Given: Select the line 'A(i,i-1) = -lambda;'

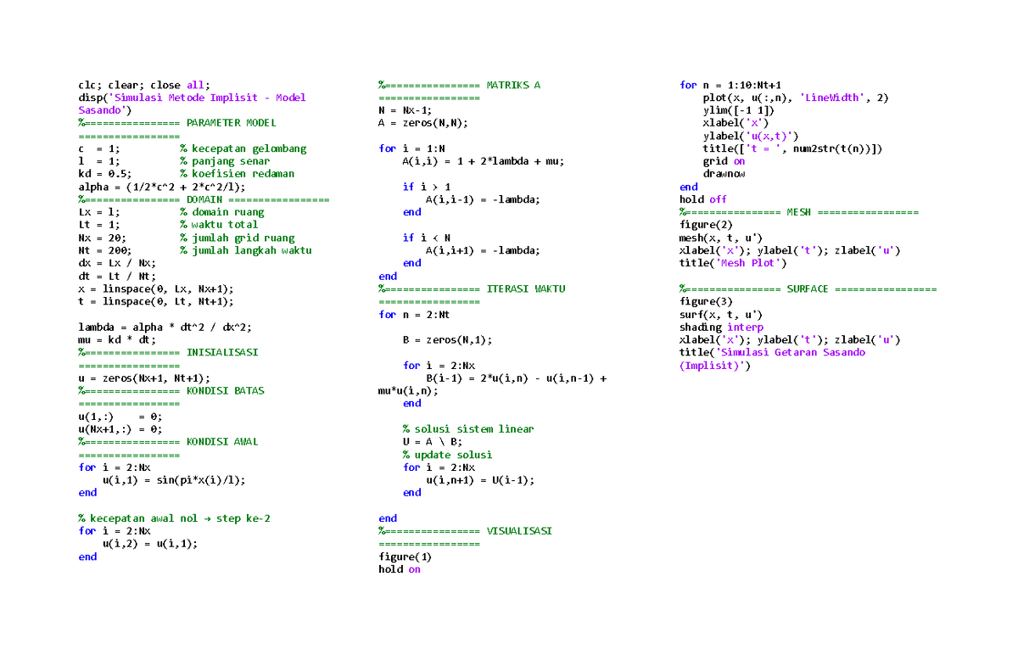Looking at the screenshot, I should 484,199.
